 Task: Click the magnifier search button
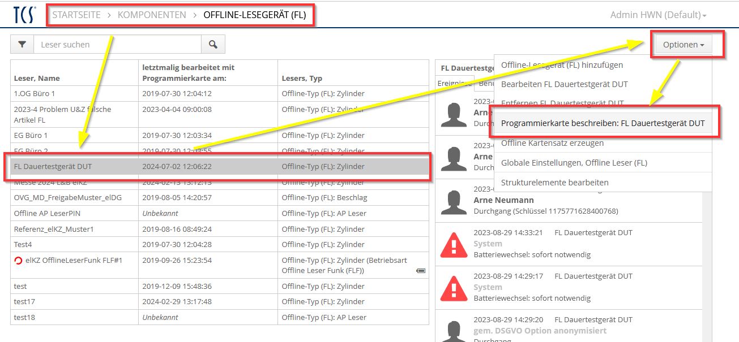213,44
